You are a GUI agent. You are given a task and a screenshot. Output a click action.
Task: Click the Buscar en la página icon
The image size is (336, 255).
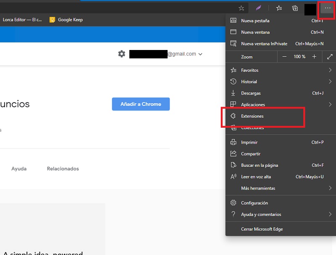[233, 165]
